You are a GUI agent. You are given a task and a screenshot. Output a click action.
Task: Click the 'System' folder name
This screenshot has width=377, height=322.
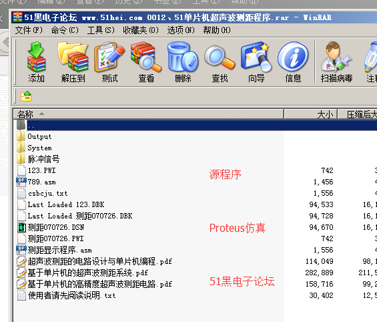(x=39, y=148)
